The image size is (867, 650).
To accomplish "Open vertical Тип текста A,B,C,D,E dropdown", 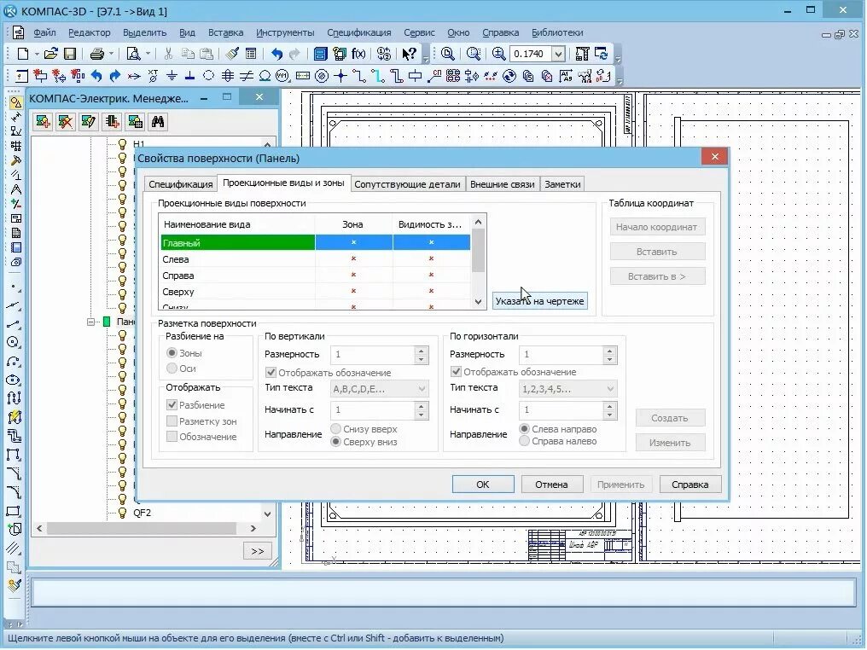I will click(x=422, y=389).
